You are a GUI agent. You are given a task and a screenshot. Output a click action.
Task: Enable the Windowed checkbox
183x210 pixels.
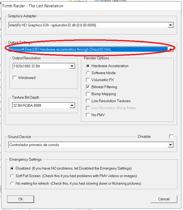[15, 78]
